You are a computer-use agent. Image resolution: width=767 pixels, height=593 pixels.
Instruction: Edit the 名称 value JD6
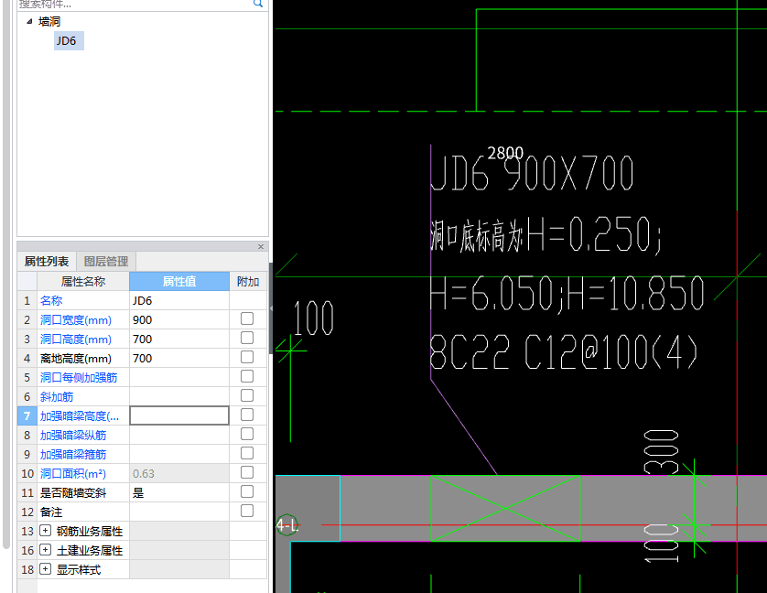179,300
